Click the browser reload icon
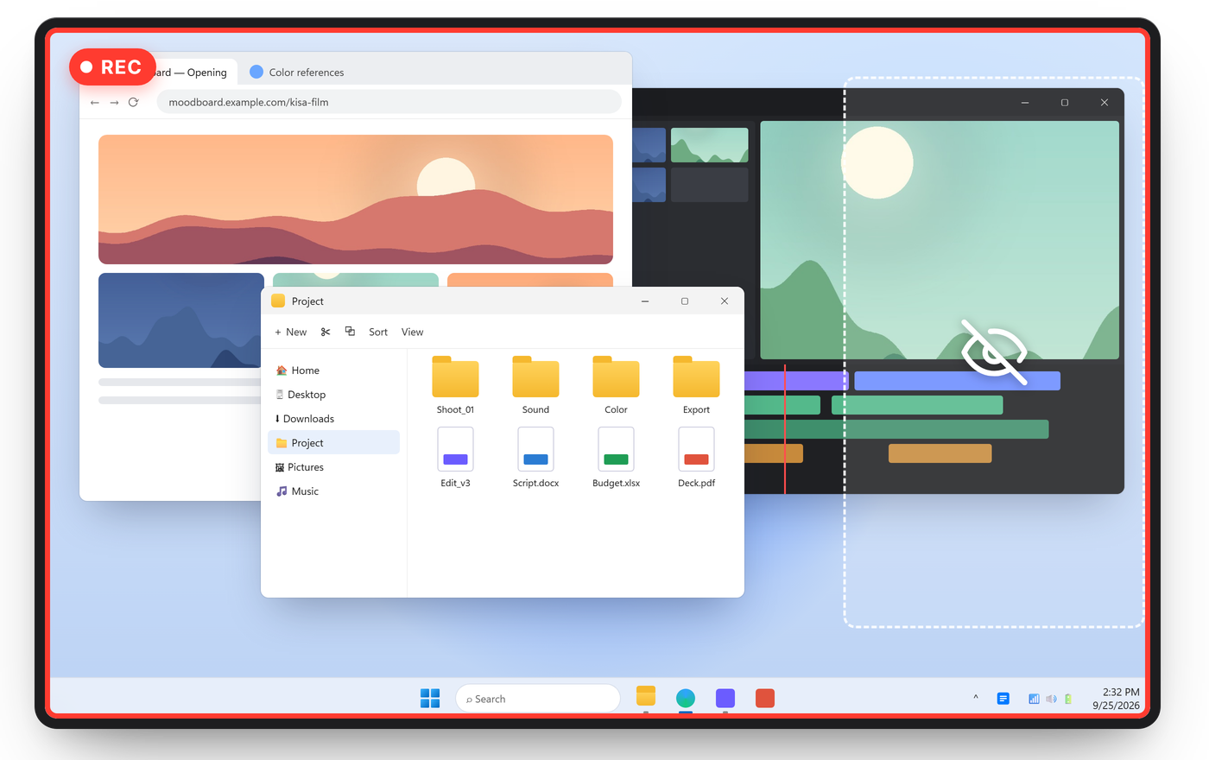Screen dimensions: 1209x760 [x=133, y=102]
